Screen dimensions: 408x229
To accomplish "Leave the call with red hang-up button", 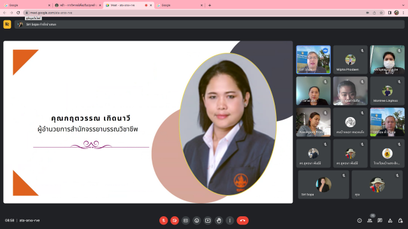I will pos(242,221).
